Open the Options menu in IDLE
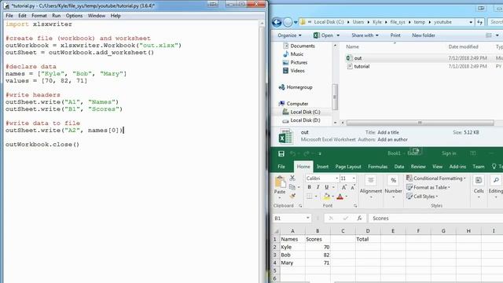The width and height of the screenshot is (503, 283). click(74, 16)
